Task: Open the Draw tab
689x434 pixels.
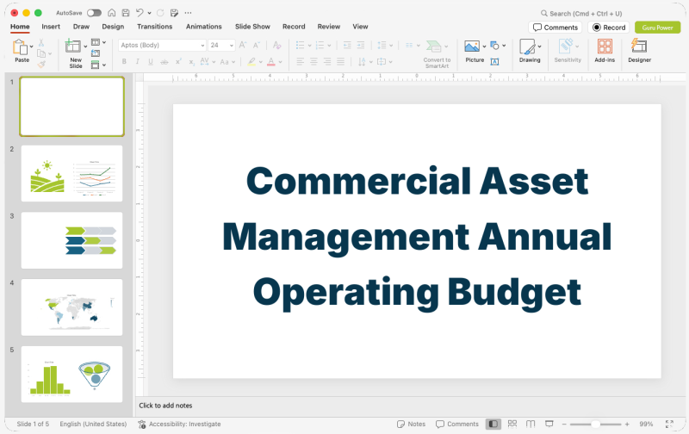Action: (81, 27)
